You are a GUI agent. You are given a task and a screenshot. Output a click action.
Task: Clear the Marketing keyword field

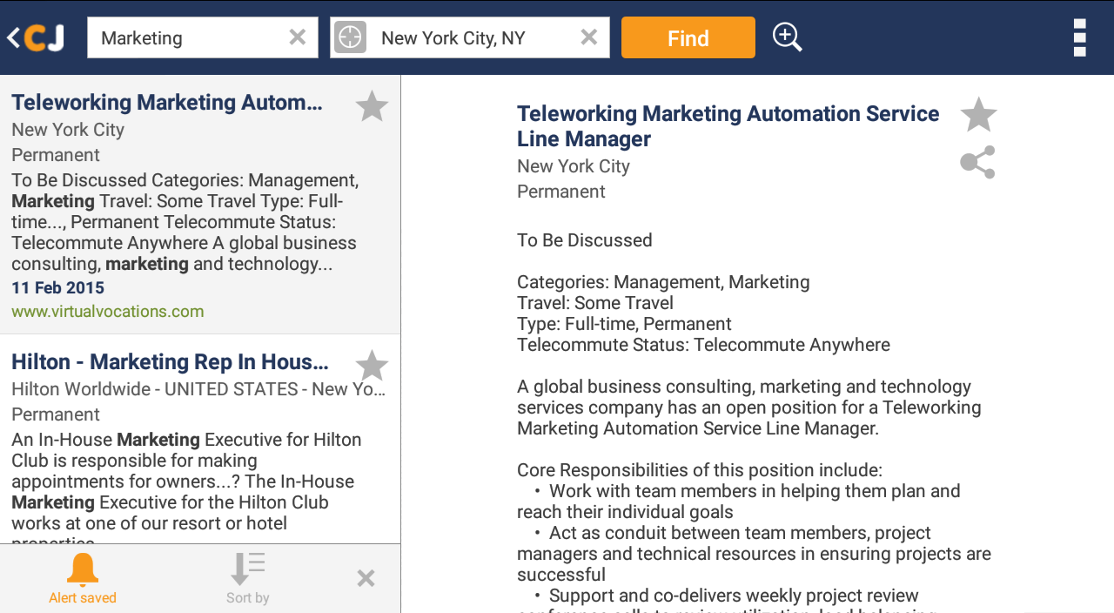coord(297,37)
